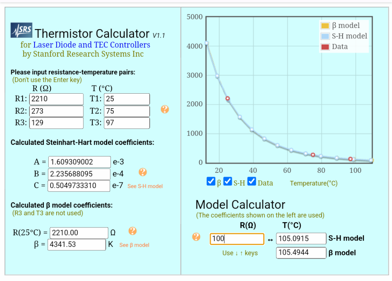Click the red Data legend swatch
Image resolution: width=392 pixels, height=281 pixels.
pos(325,47)
